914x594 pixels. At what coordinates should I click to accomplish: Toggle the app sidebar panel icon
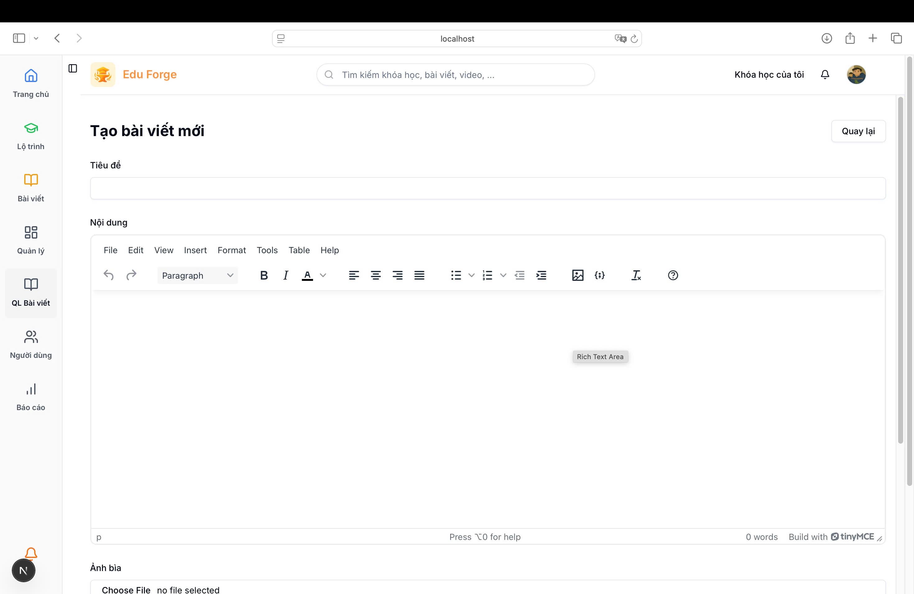[x=72, y=68]
